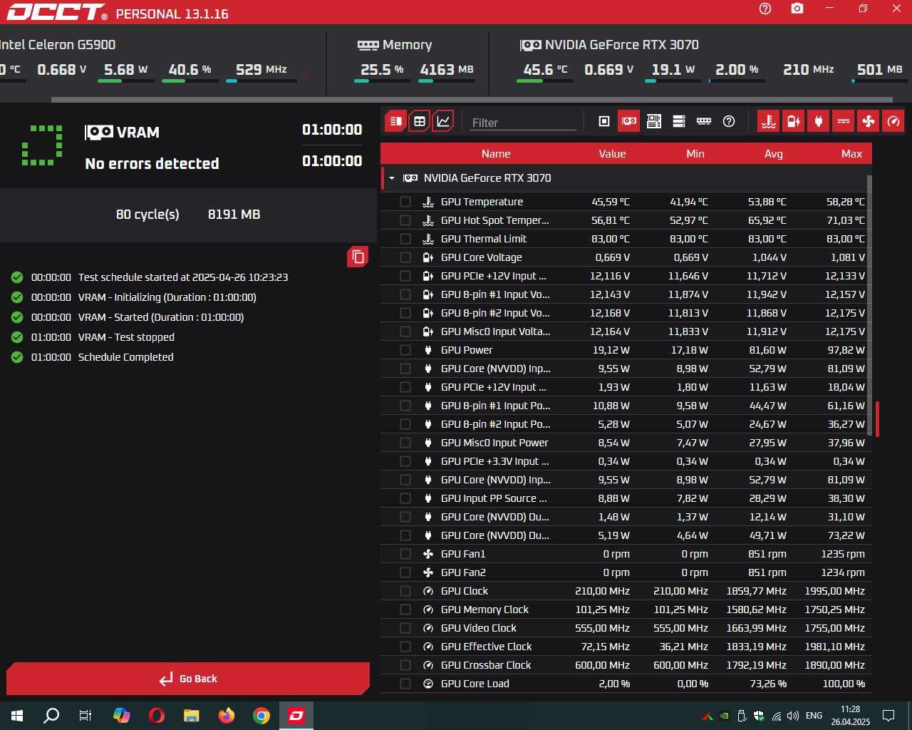Click the Filter text field

click(522, 122)
